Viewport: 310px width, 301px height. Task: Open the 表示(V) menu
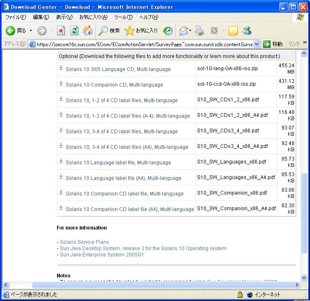coord(64,17)
